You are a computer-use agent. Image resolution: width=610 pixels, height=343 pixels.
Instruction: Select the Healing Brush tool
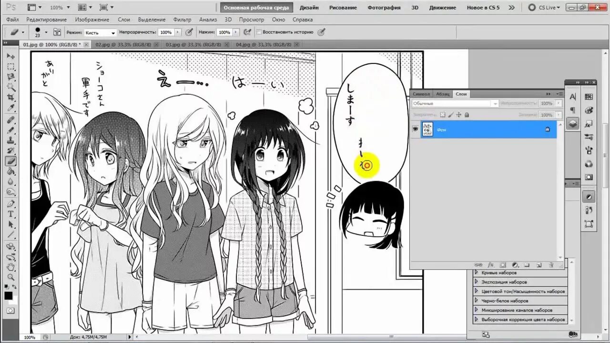pos(10,120)
